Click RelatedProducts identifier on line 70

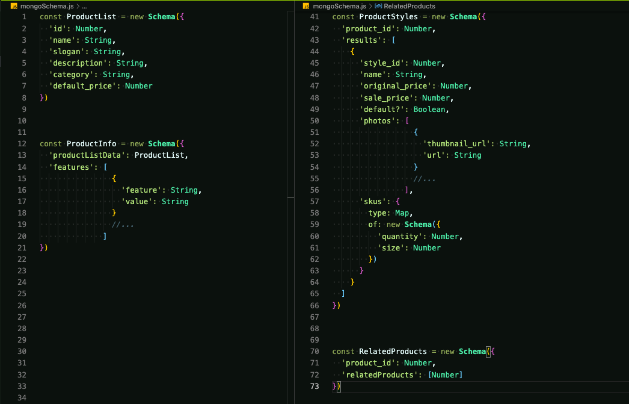click(x=393, y=352)
